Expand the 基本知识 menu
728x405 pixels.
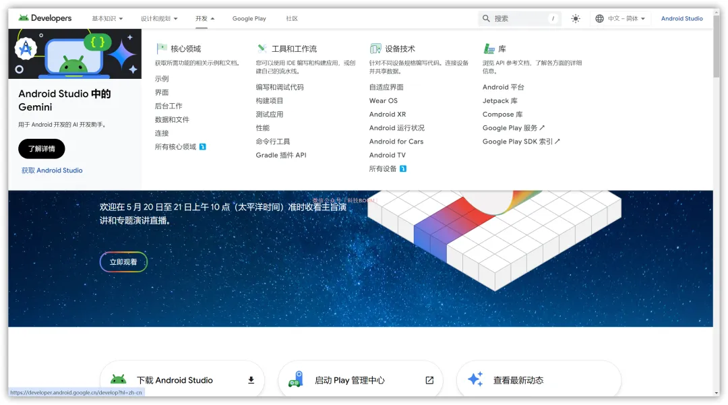(x=107, y=19)
